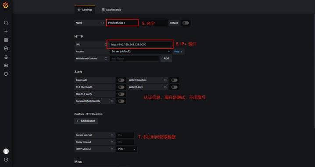Enable the Basic auth switch

[x=121, y=80]
